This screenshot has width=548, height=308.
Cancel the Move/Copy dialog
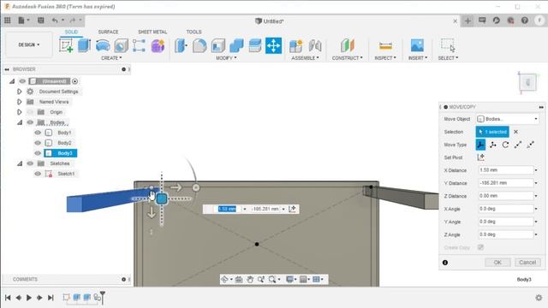point(527,263)
